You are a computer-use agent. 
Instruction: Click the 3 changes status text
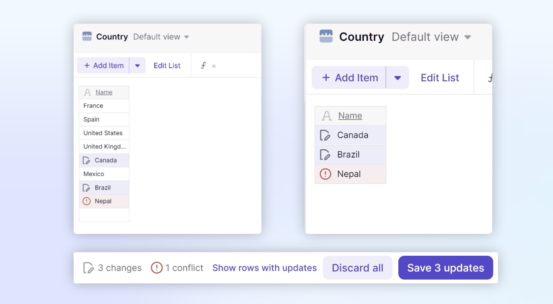[x=120, y=268]
